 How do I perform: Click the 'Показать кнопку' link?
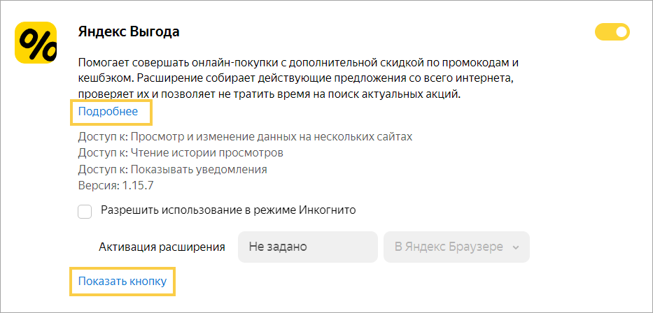122,282
